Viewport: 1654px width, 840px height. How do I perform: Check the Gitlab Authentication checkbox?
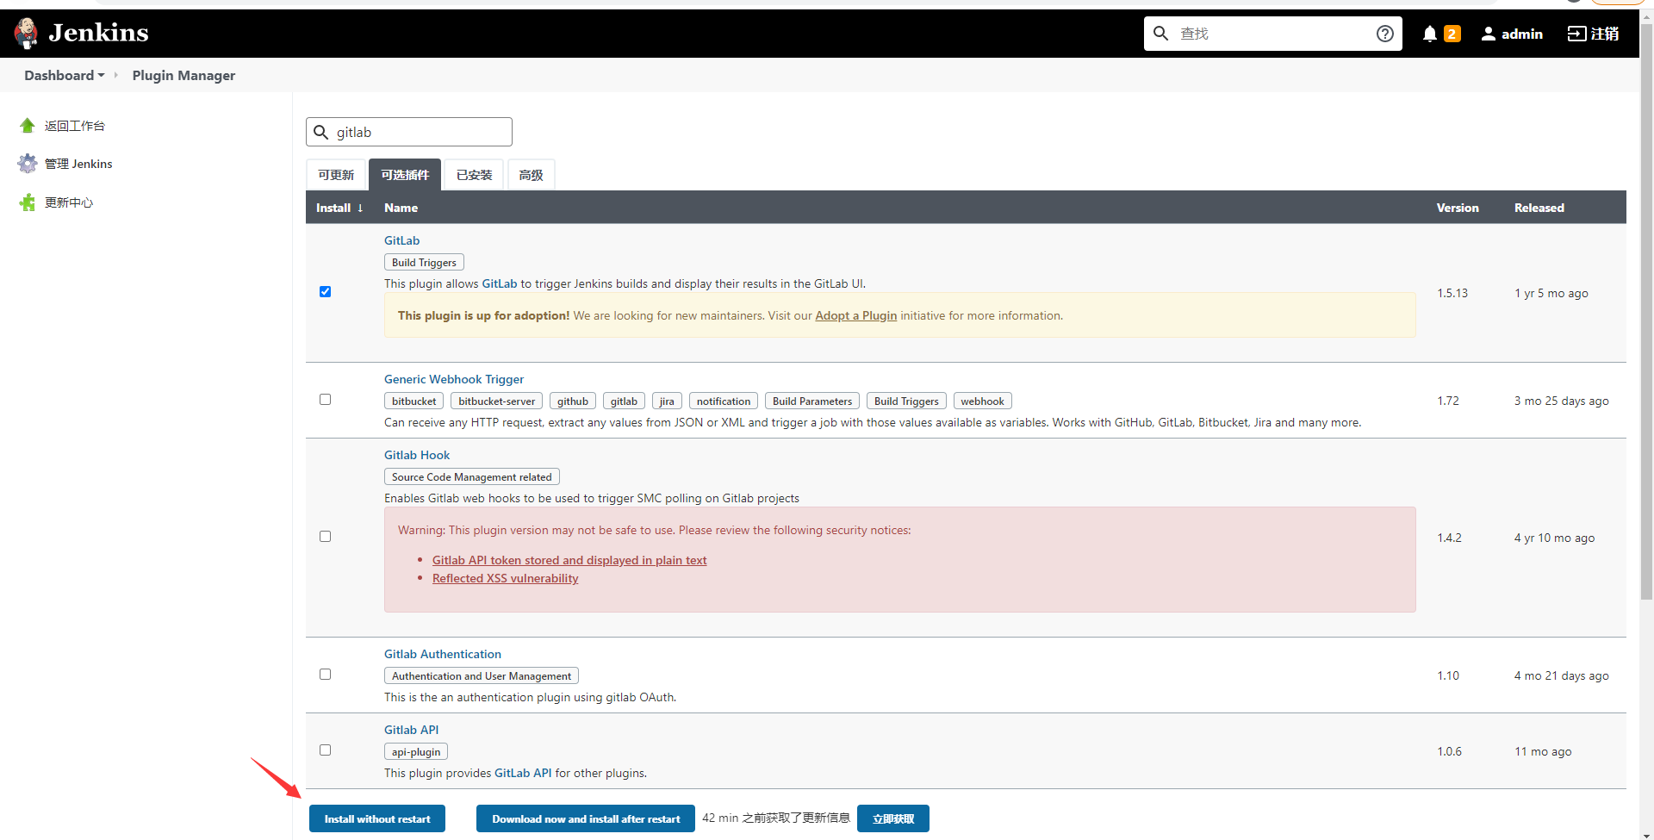click(325, 675)
